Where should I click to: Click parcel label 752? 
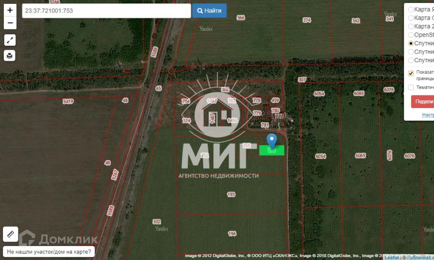tap(205, 155)
